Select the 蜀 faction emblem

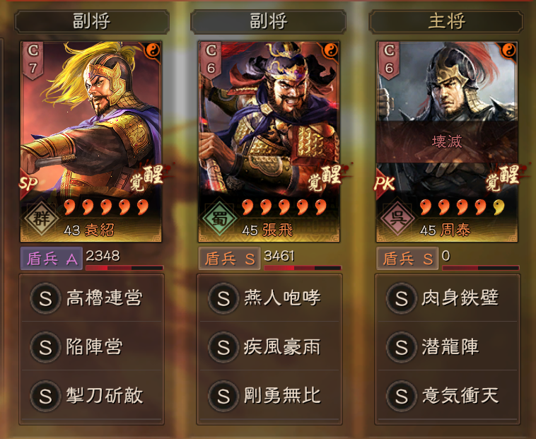point(219,218)
